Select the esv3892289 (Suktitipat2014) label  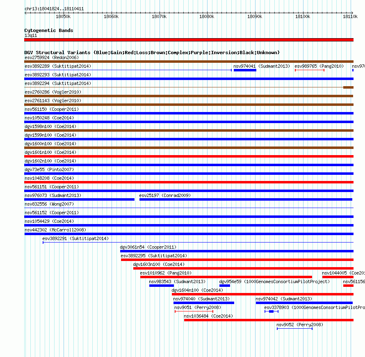58,66
